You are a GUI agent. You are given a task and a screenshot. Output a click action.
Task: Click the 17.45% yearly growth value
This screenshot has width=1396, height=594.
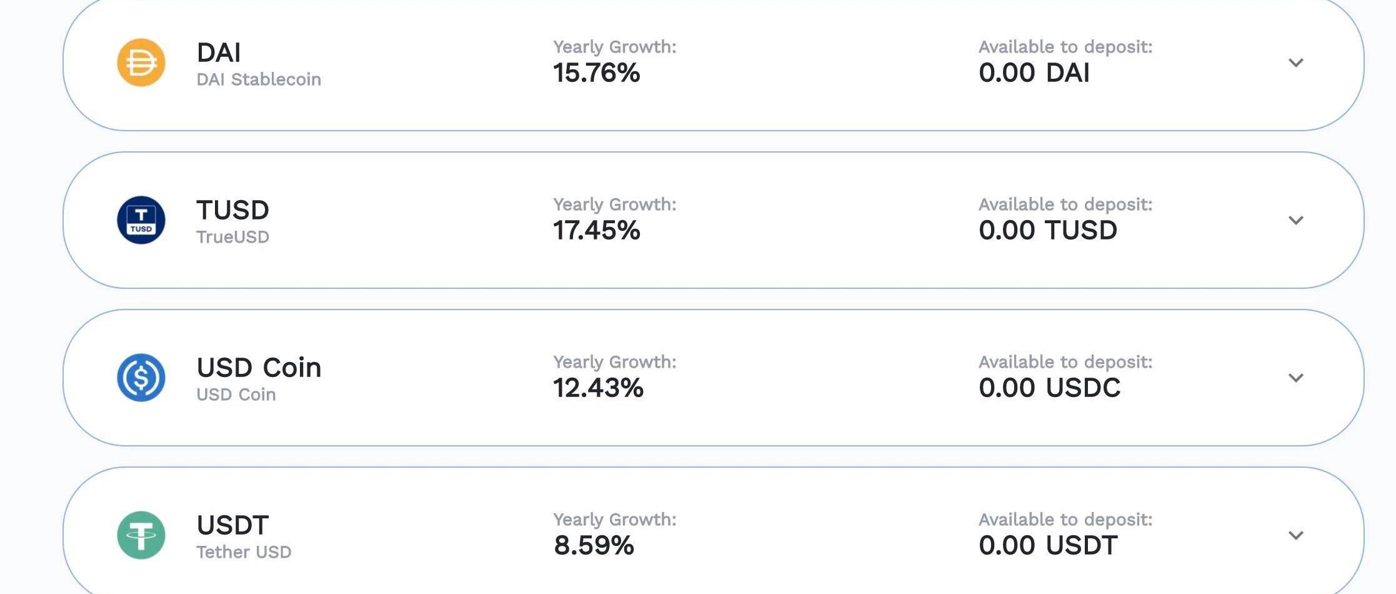[596, 231]
